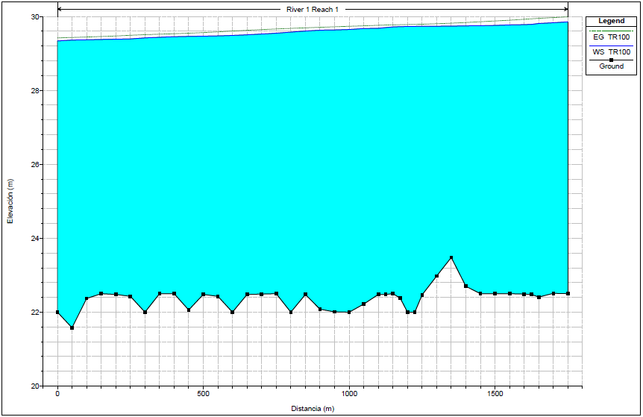
Task: Click the '28' elevation axis value
Action: tap(35, 90)
